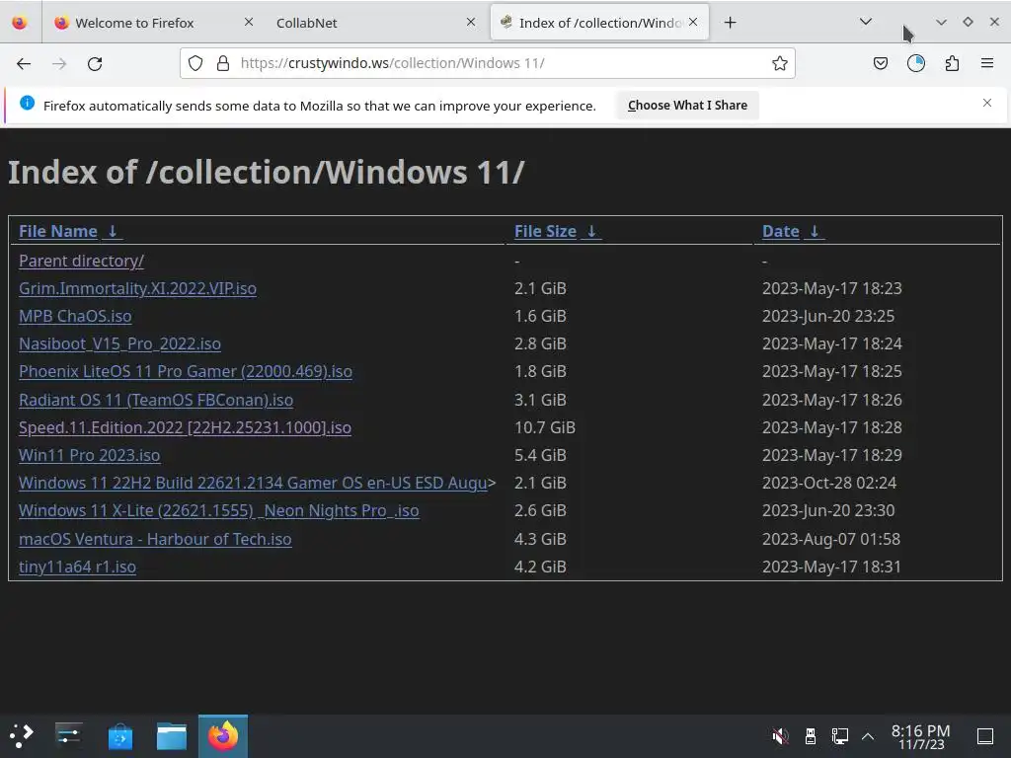Dismiss the Mozilla data notification bar

tap(987, 103)
